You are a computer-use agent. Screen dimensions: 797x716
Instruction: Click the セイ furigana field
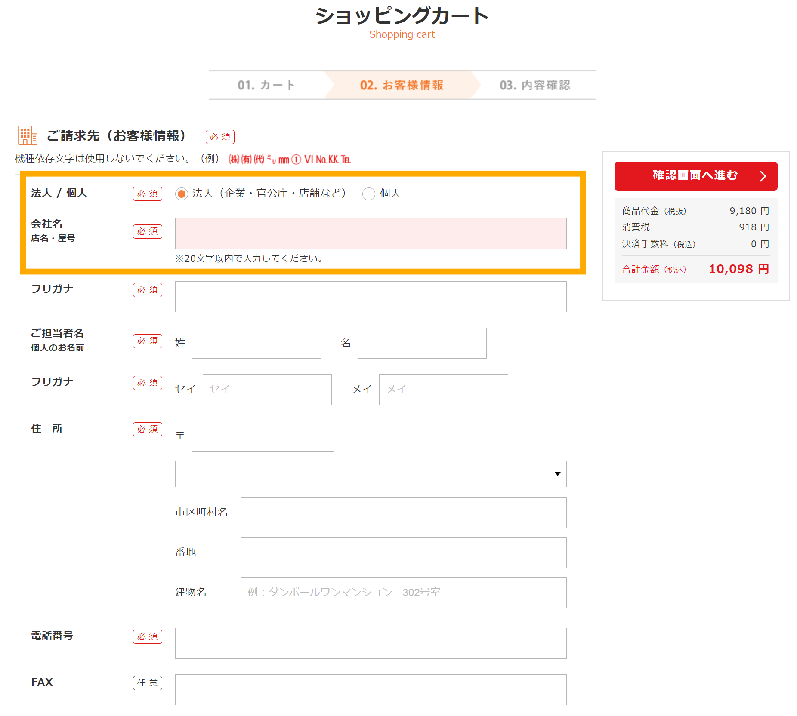tap(267, 390)
